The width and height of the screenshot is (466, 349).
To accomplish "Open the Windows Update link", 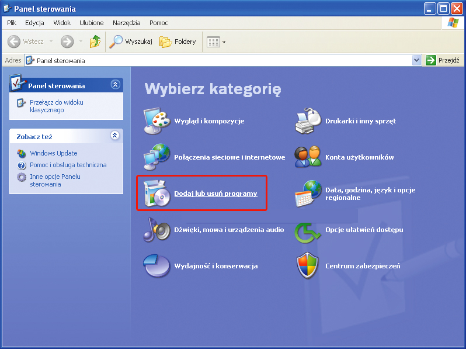I will (x=53, y=153).
